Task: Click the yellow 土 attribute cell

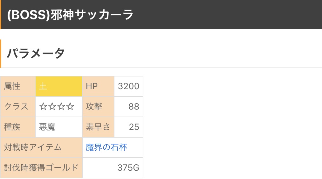Action: pos(59,86)
